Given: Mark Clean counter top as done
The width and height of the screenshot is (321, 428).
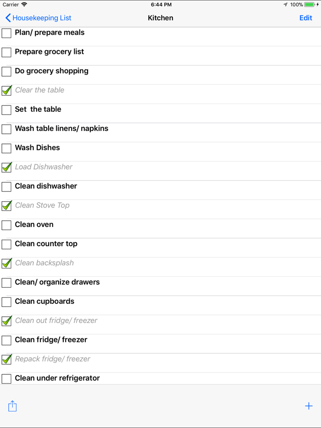Looking at the screenshot, I should tap(6, 244).
